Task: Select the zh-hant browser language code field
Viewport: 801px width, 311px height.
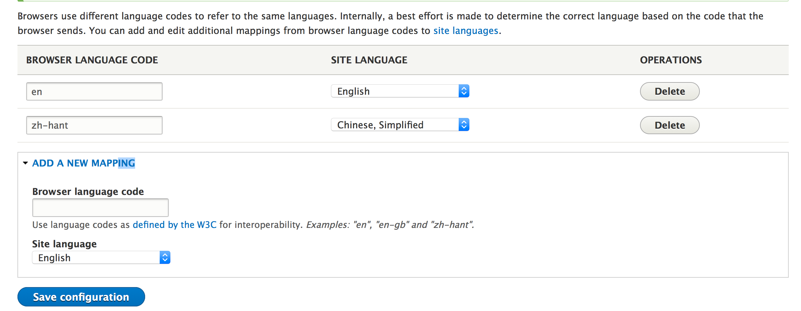Action: point(94,125)
